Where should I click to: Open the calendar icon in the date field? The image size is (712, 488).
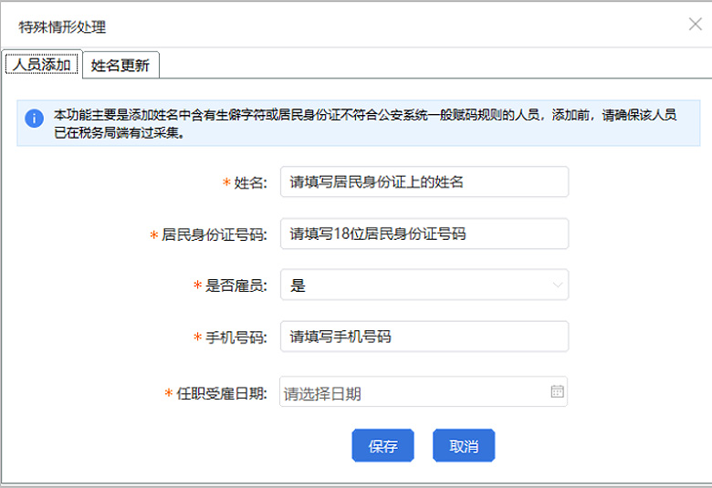(557, 391)
